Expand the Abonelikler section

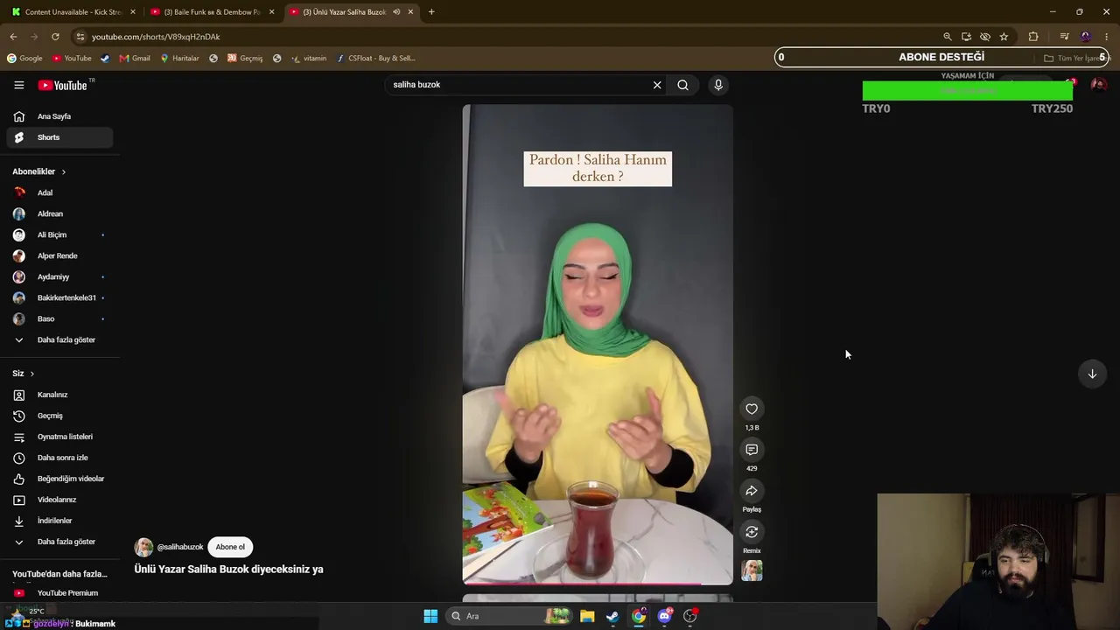point(39,171)
